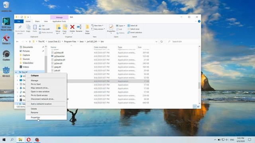Click the file list vertical scrollbar thumb
The width and height of the screenshot is (255, 143).
click(200, 85)
